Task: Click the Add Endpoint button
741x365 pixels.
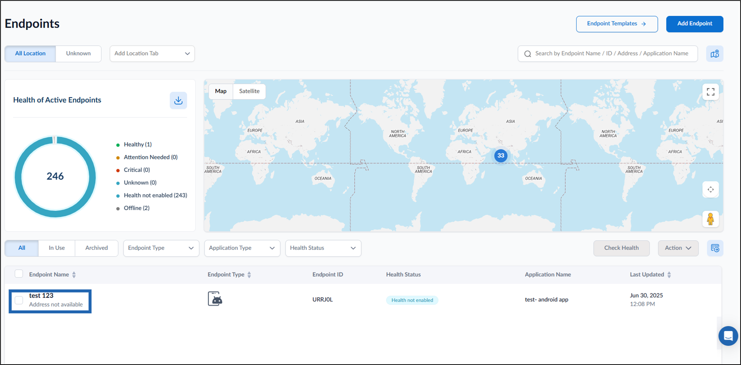Action: [x=694, y=24]
